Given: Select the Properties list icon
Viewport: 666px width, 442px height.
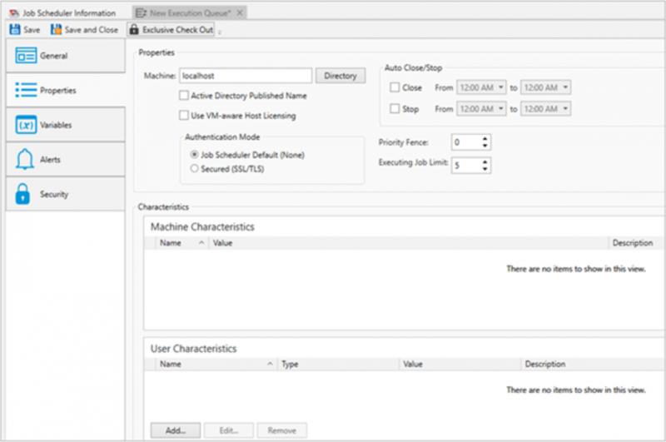Looking at the screenshot, I should click(27, 90).
